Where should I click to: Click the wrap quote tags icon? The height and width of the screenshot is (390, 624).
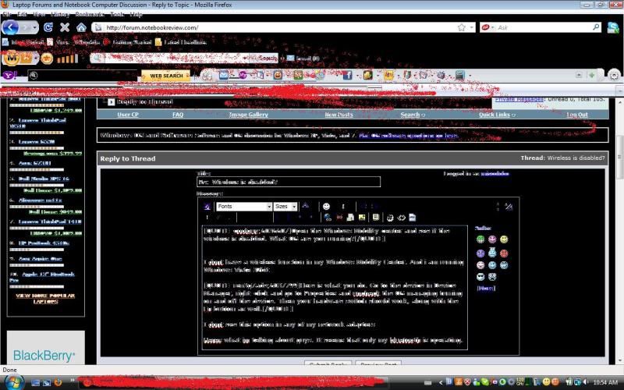click(375, 218)
